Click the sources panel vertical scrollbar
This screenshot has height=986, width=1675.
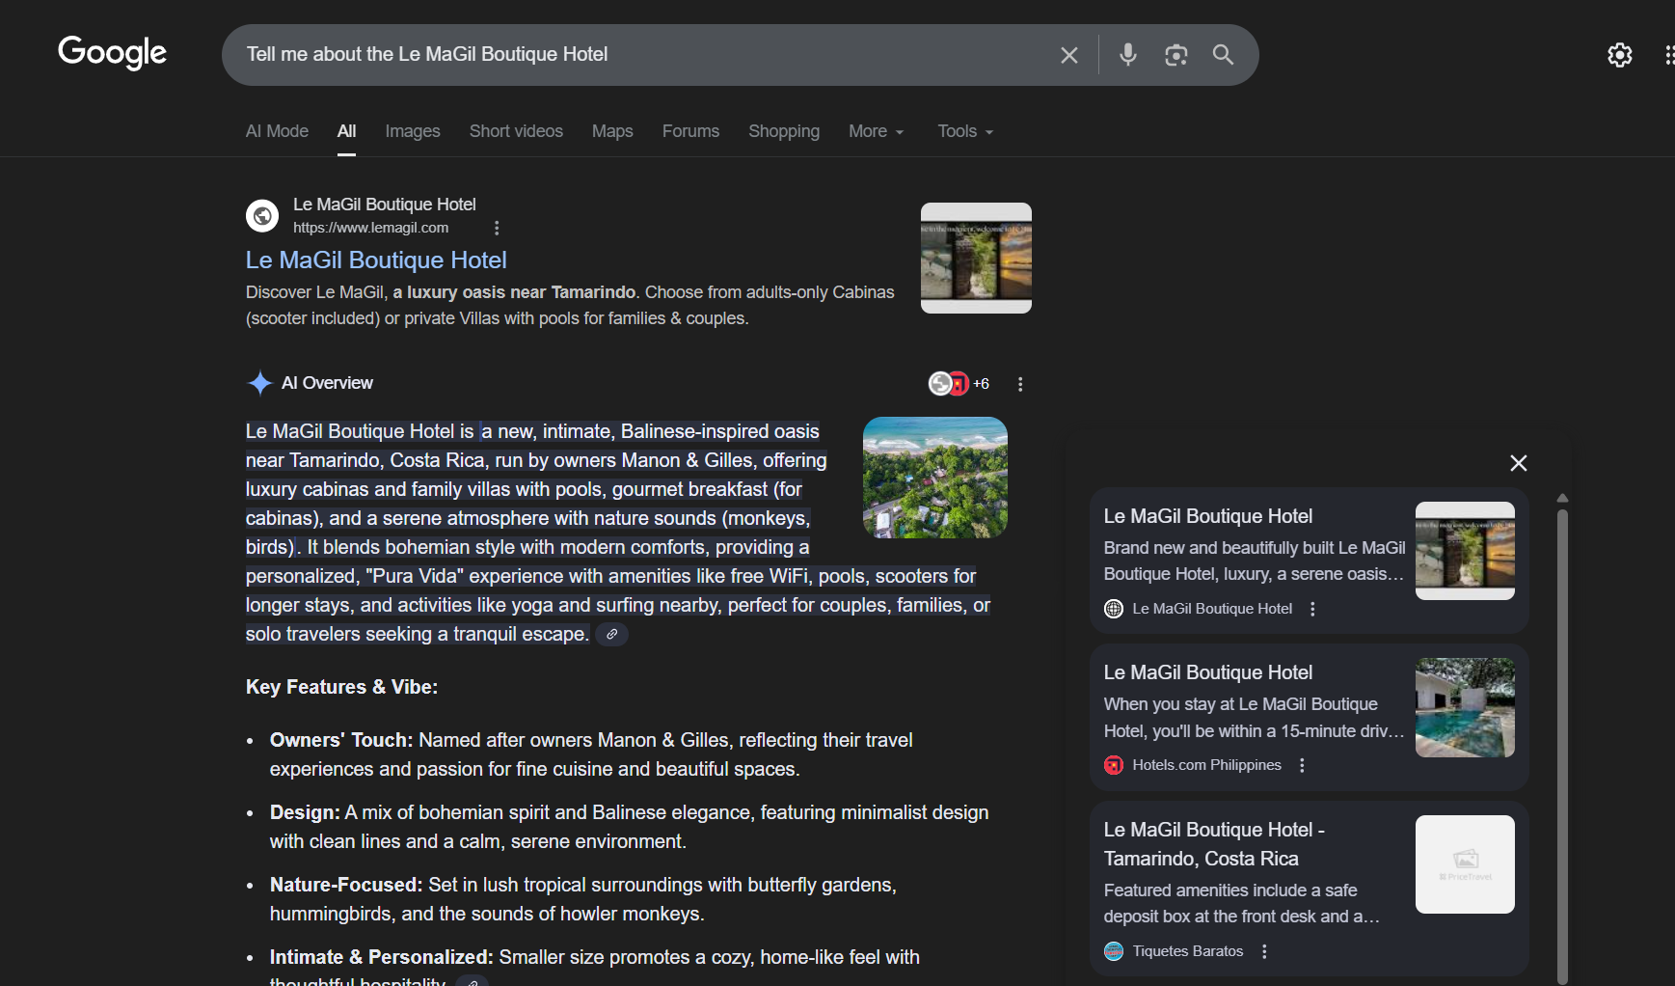[1562, 733]
